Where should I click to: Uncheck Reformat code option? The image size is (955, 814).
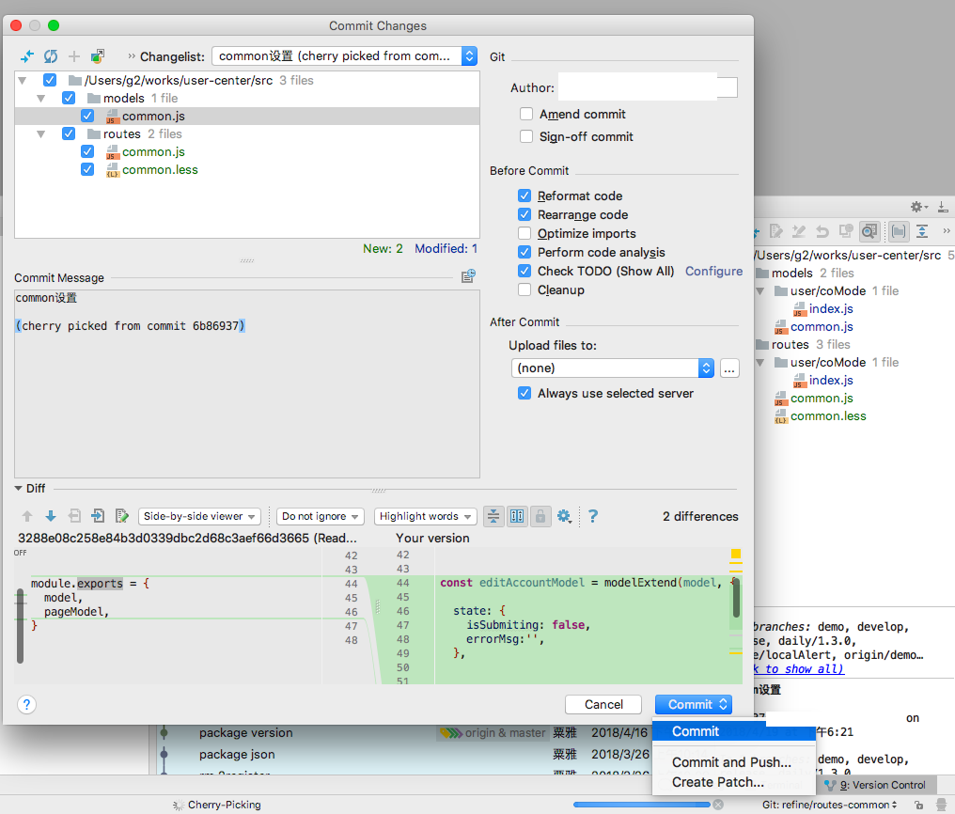pos(524,196)
